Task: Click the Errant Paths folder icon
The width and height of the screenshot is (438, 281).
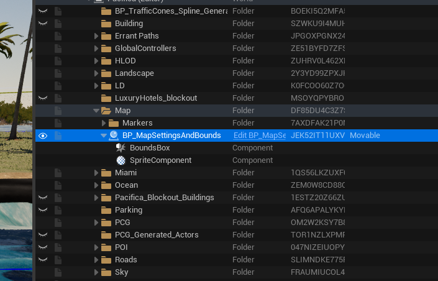Action: 106,36
